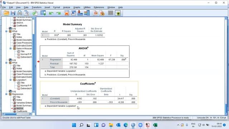Open the Widgets taskbar icon
The width and height of the screenshot is (229, 129).
point(96,125)
